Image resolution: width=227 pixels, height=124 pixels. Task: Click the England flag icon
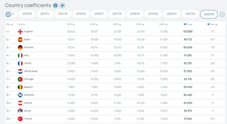20,32
